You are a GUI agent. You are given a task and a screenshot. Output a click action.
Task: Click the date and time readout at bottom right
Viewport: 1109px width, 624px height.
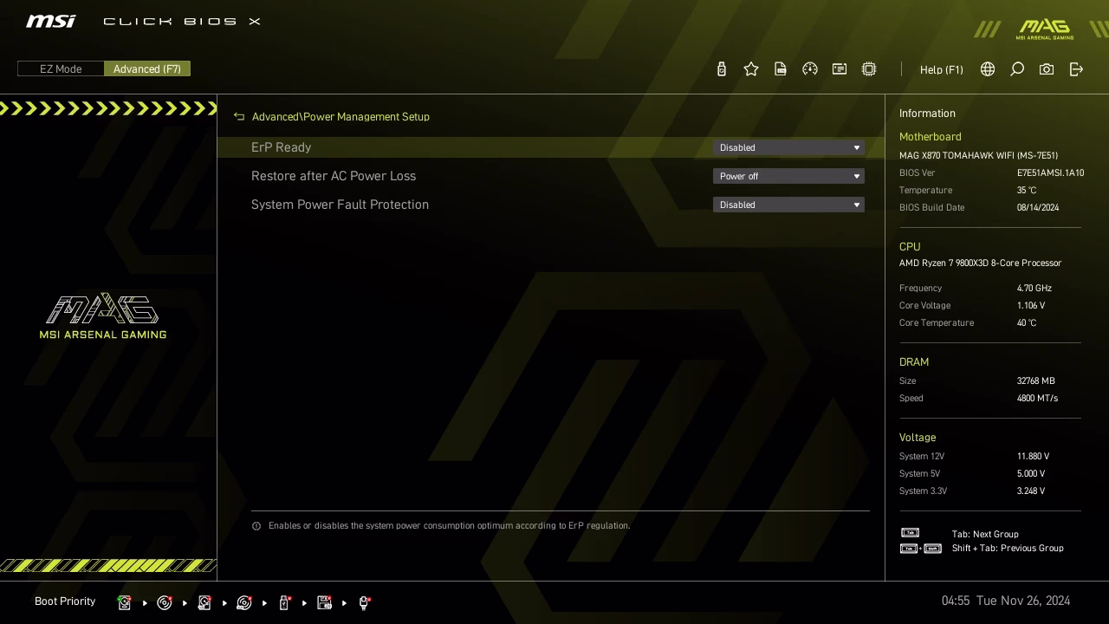point(1006,601)
